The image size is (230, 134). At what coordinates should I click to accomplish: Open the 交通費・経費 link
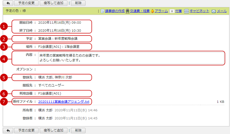[139, 11]
